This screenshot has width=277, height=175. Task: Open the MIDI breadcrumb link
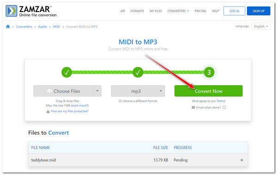pyautogui.click(x=56, y=26)
